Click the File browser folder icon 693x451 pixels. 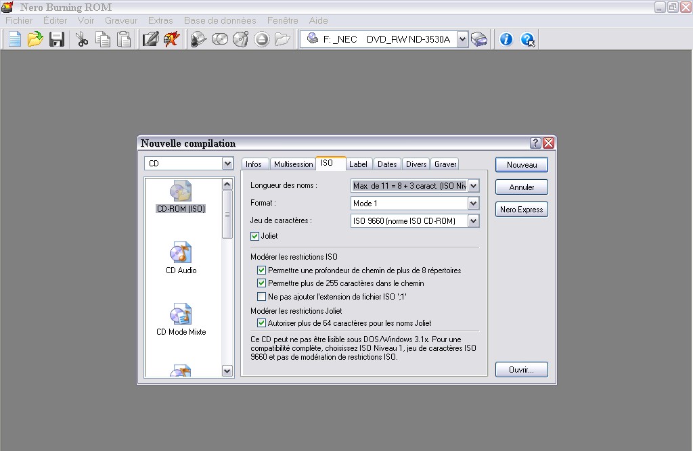pos(282,39)
